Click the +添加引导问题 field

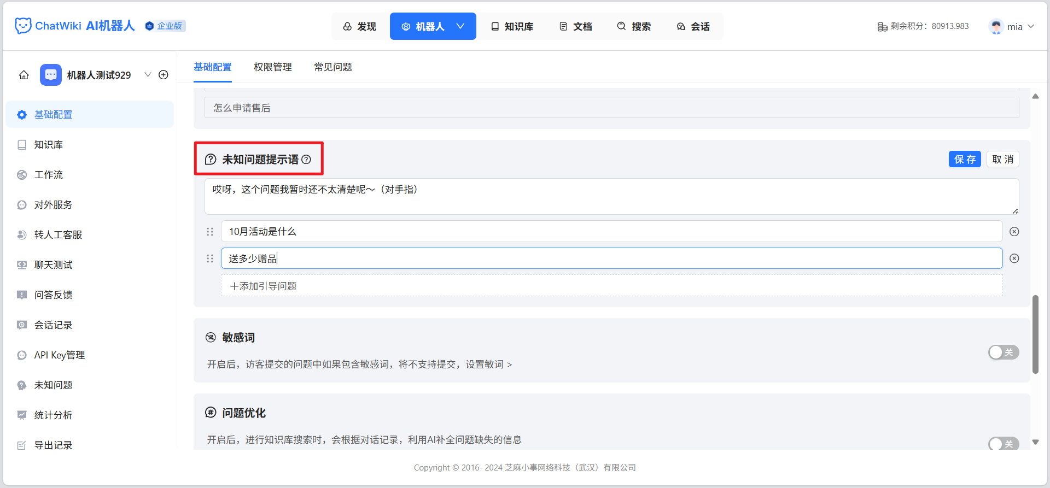611,286
